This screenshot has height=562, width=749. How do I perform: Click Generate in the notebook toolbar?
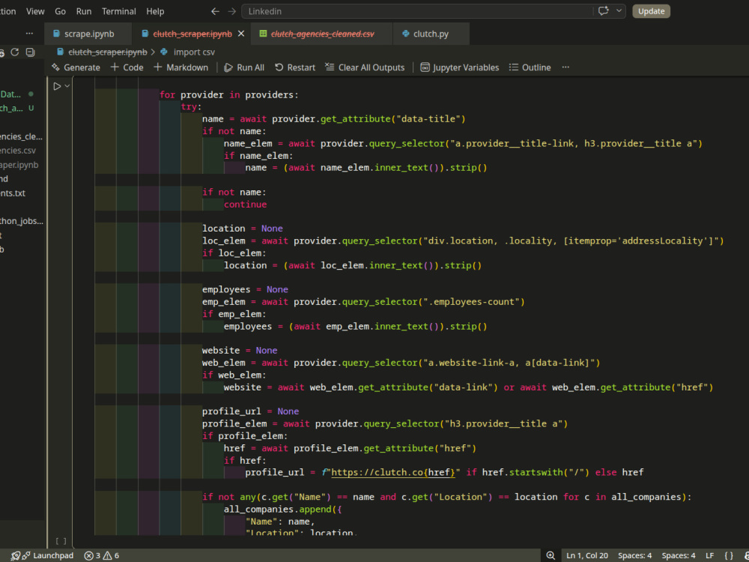click(x=76, y=67)
